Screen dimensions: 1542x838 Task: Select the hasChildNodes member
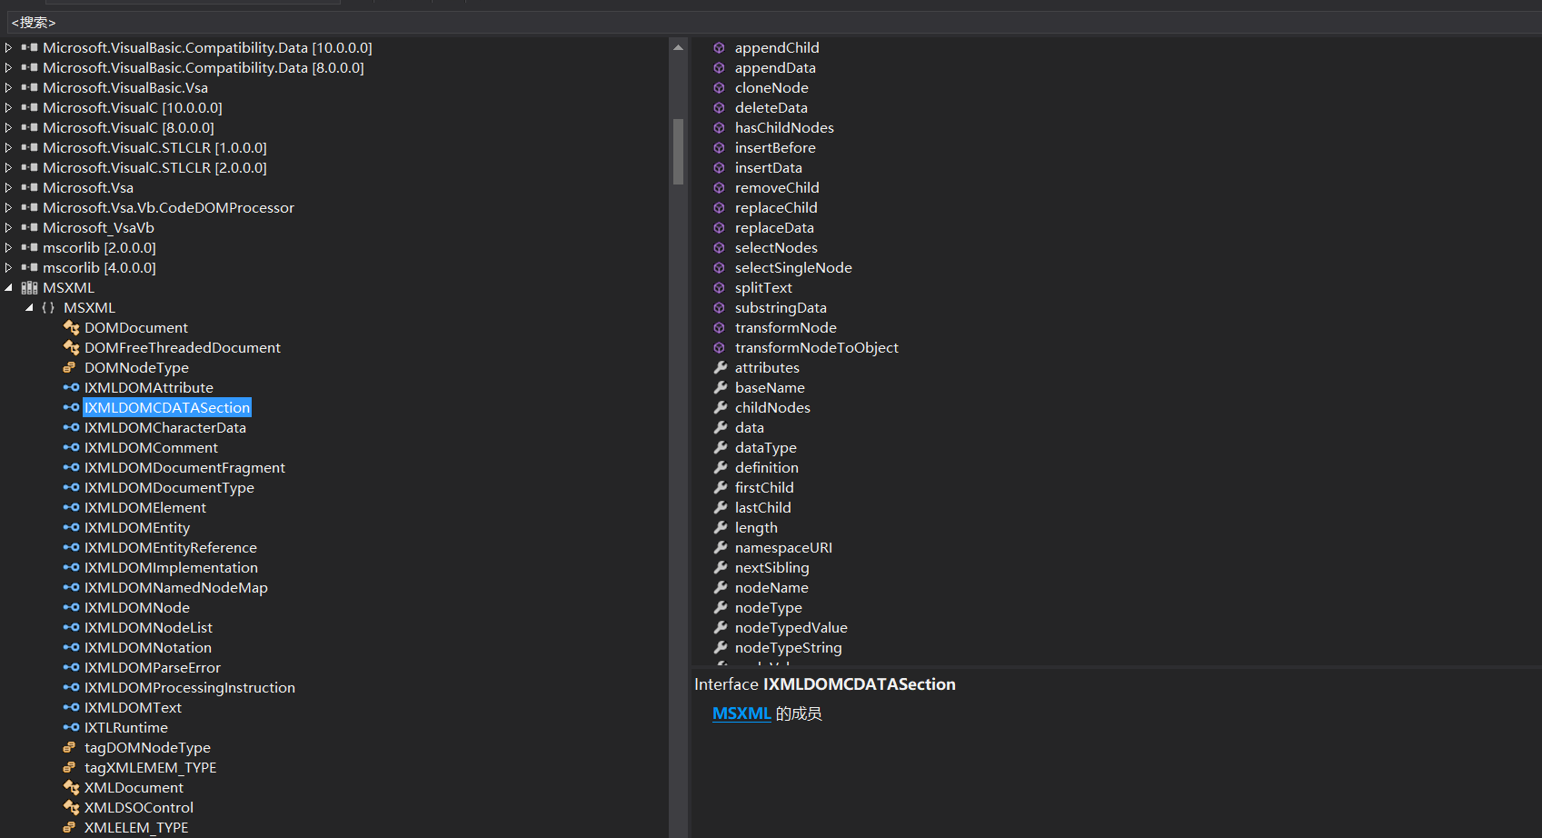coord(784,127)
